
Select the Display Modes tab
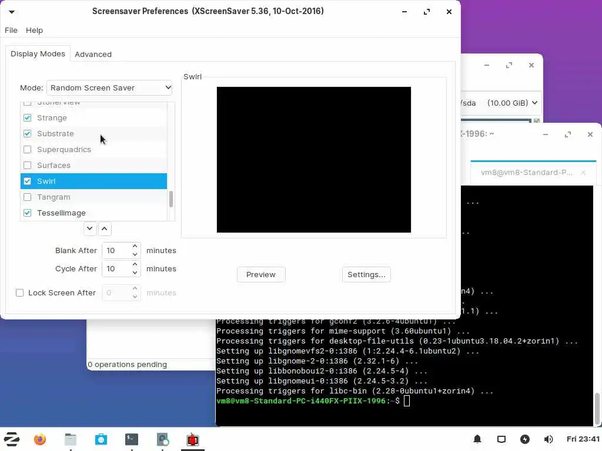(38, 53)
